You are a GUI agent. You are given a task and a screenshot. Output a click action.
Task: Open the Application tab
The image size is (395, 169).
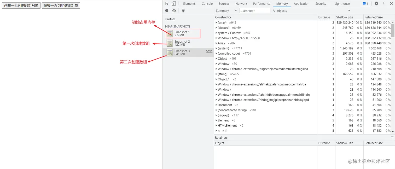click(x=301, y=4)
